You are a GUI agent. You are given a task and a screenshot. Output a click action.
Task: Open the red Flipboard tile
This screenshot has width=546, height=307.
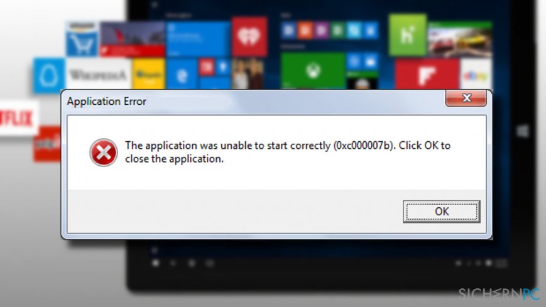427,75
